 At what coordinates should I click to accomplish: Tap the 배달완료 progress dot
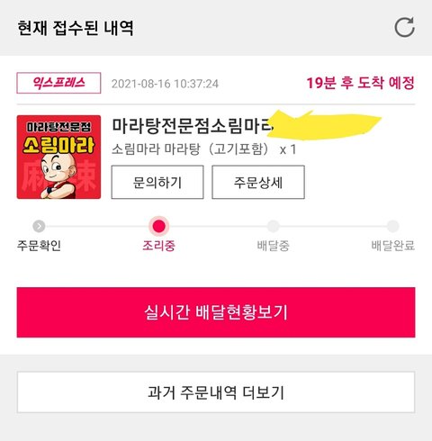coord(392,226)
